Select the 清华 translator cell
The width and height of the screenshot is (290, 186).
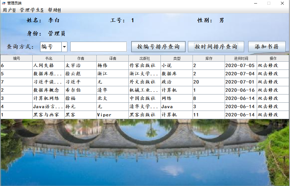click(113, 90)
